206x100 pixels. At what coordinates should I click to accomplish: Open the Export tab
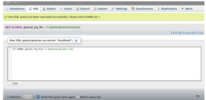point(83,9)
